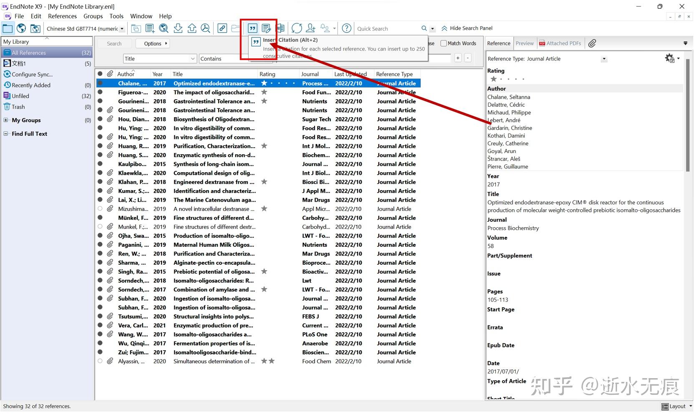Click the Import toolbar icon

[x=178, y=28]
